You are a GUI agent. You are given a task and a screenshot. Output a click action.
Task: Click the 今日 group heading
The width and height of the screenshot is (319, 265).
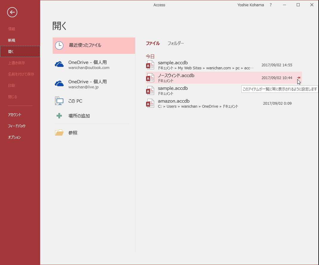pyautogui.click(x=150, y=56)
